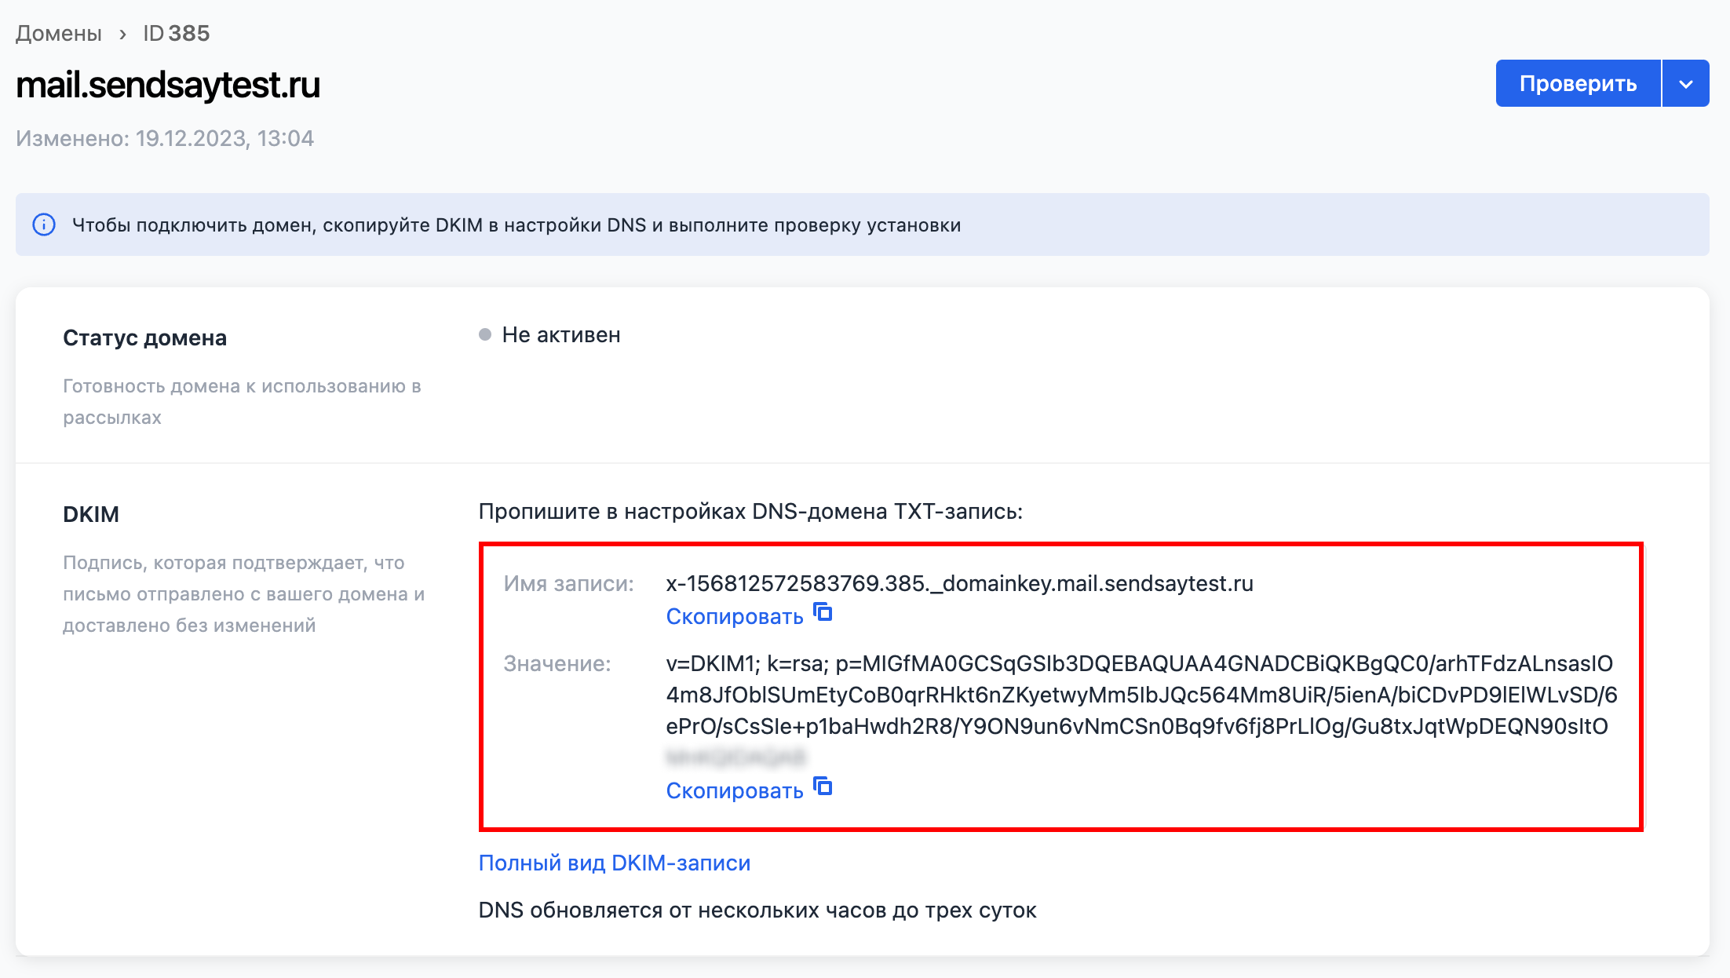
Task: Click the status indicator dot near Не активен
Action: (x=485, y=334)
